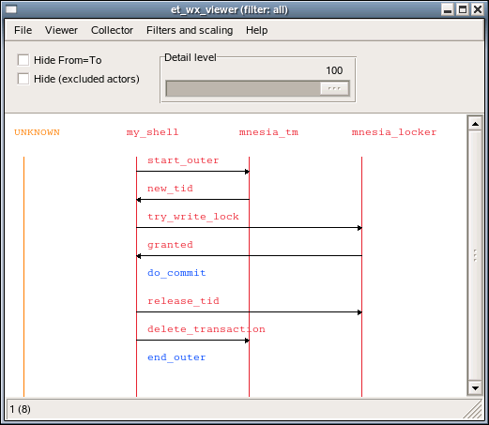Click the end_outer event label
Viewport: 489px width, 425px height.
176,357
